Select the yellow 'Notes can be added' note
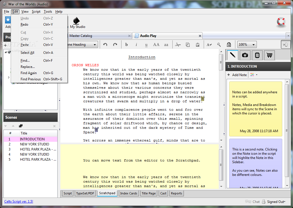This screenshot has width=293, height=208. point(256,109)
